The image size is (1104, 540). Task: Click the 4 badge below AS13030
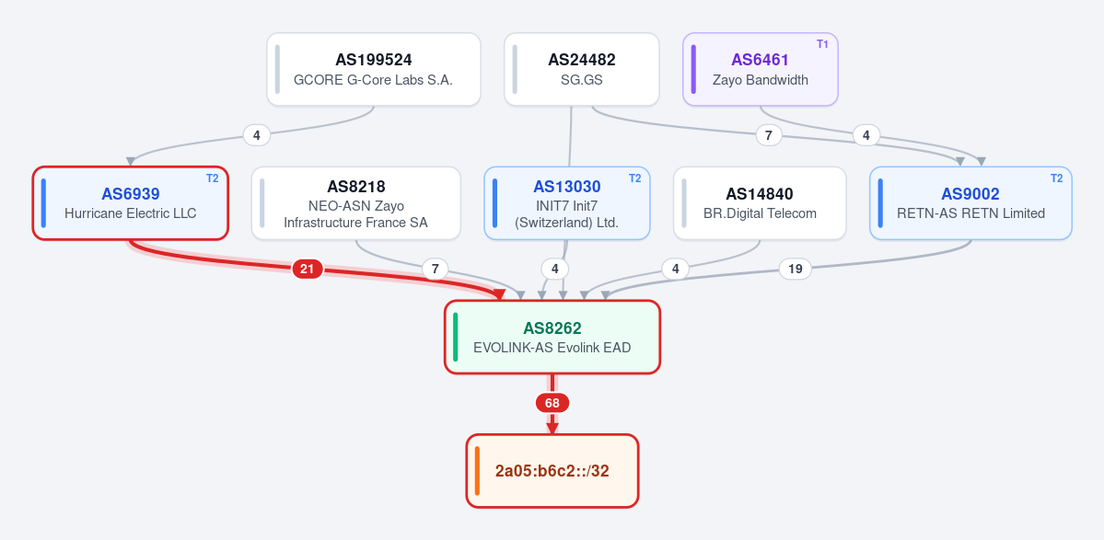coord(555,269)
